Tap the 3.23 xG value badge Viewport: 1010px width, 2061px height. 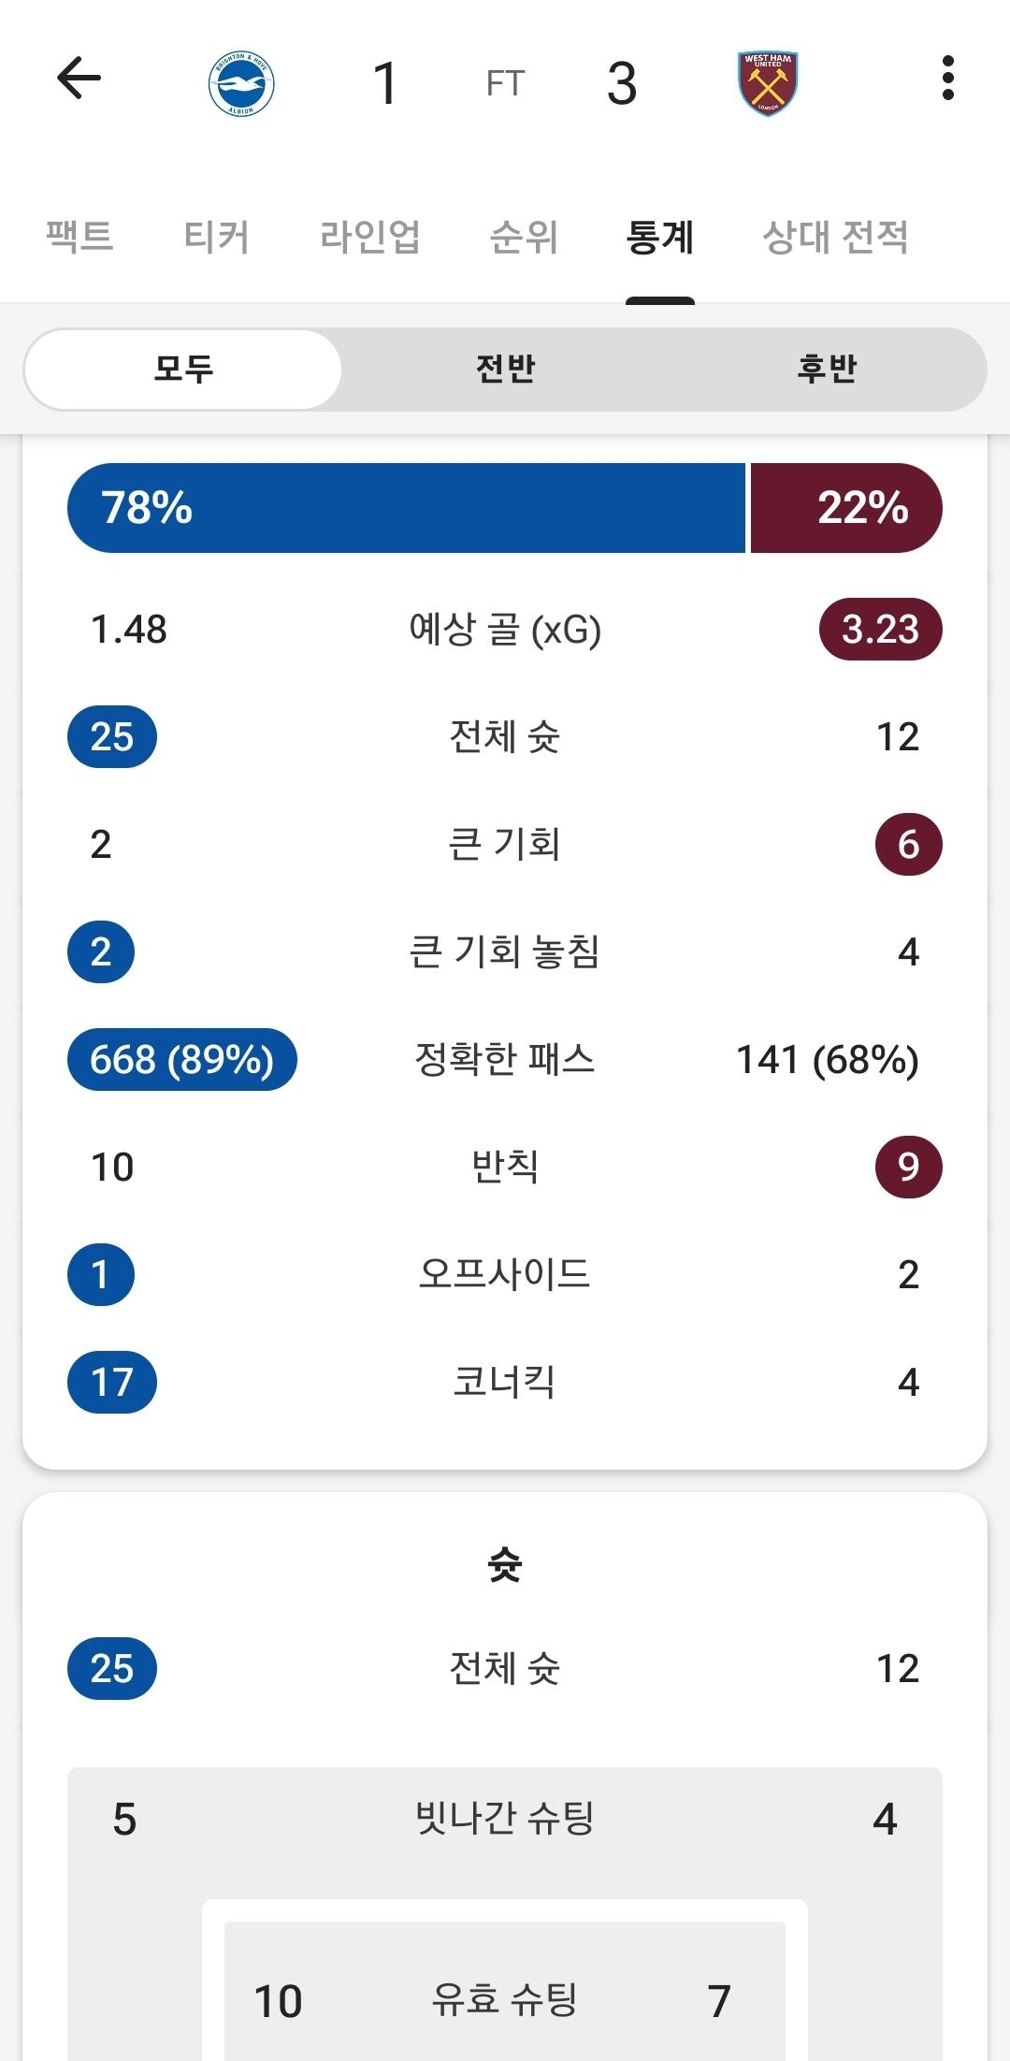coord(880,629)
